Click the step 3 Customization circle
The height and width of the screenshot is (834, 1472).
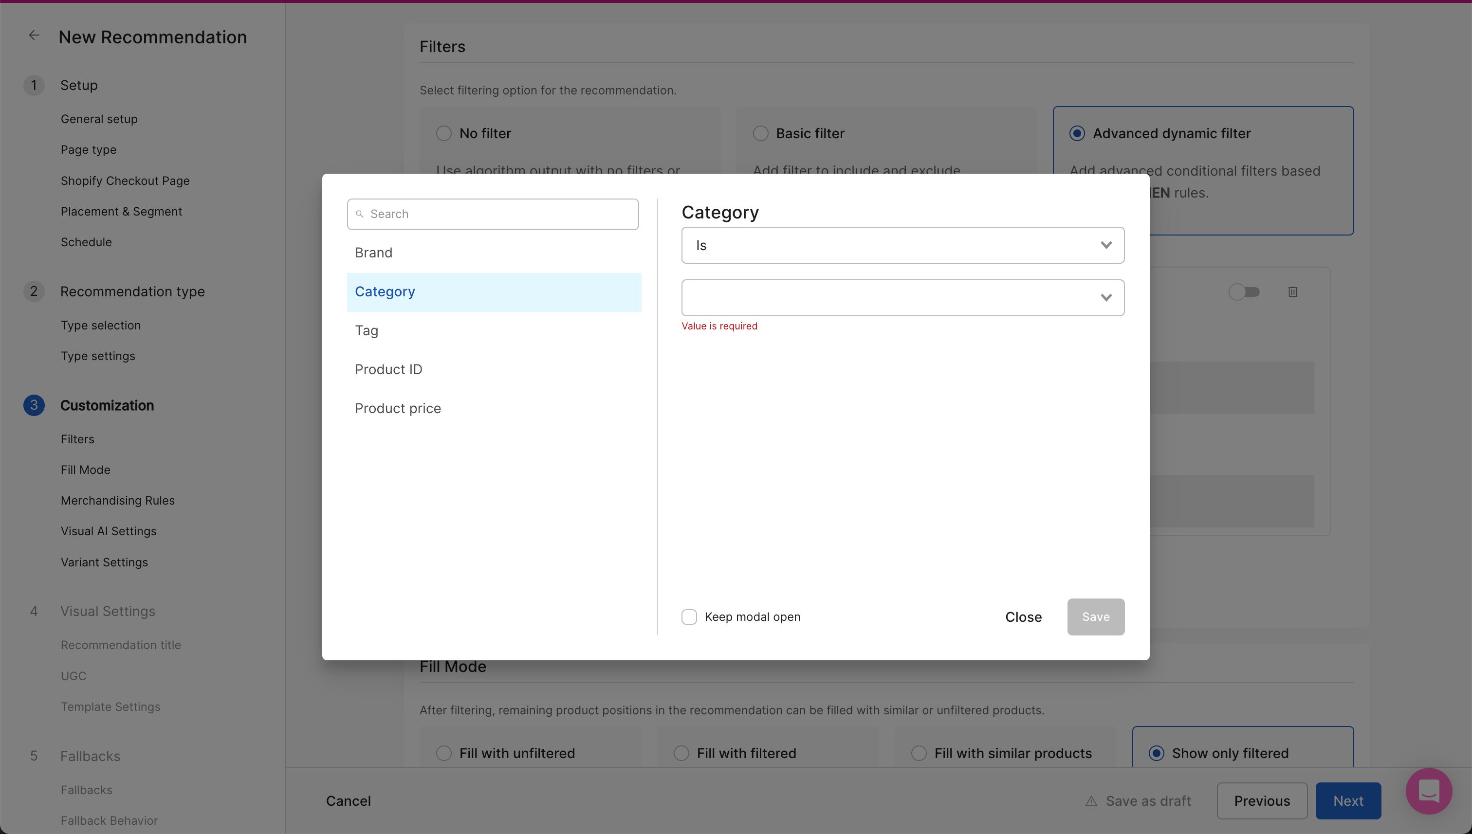pyautogui.click(x=34, y=405)
